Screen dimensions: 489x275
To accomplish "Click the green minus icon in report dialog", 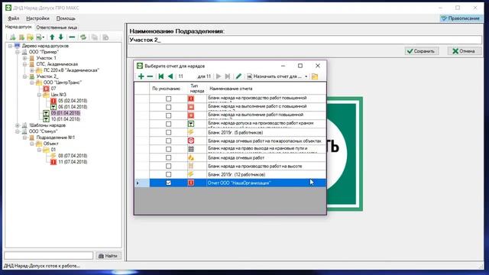I will coord(150,76).
